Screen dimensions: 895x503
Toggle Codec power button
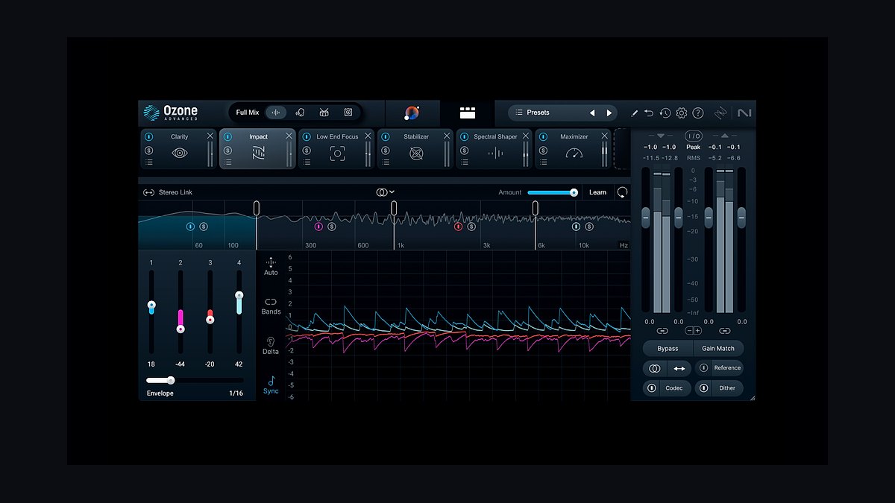click(x=652, y=388)
